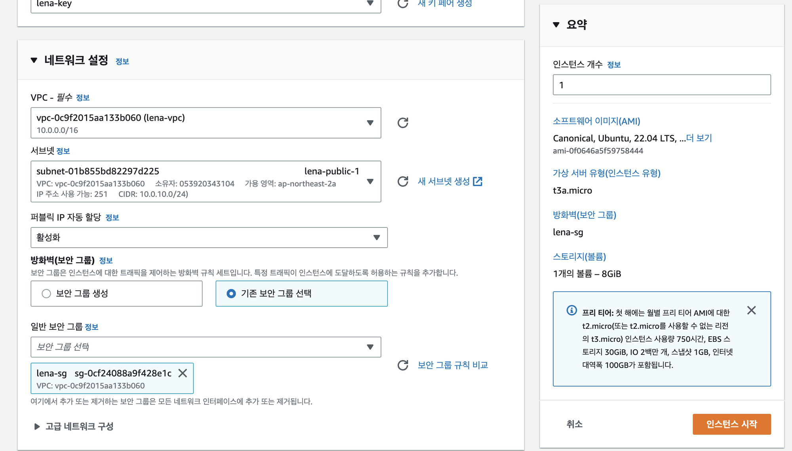Open 보안 그룹 규칙 비교 link
The image size is (792, 451).
pos(453,365)
